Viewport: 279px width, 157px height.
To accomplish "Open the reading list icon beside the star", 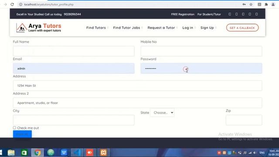I will coord(259,4).
